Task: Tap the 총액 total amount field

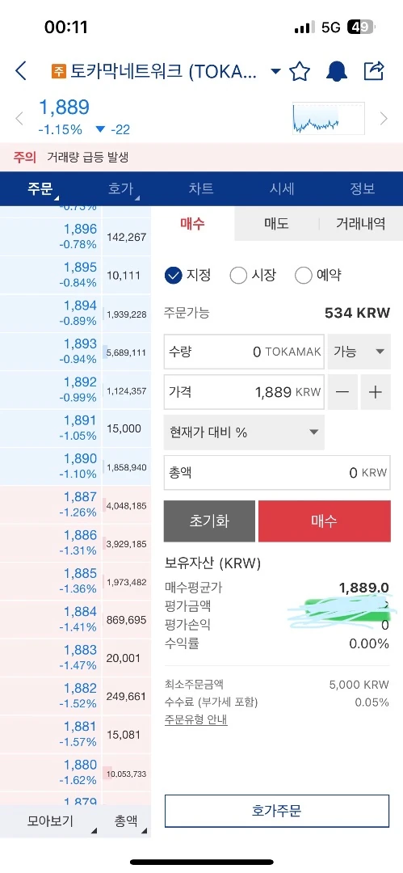Action: 277,473
